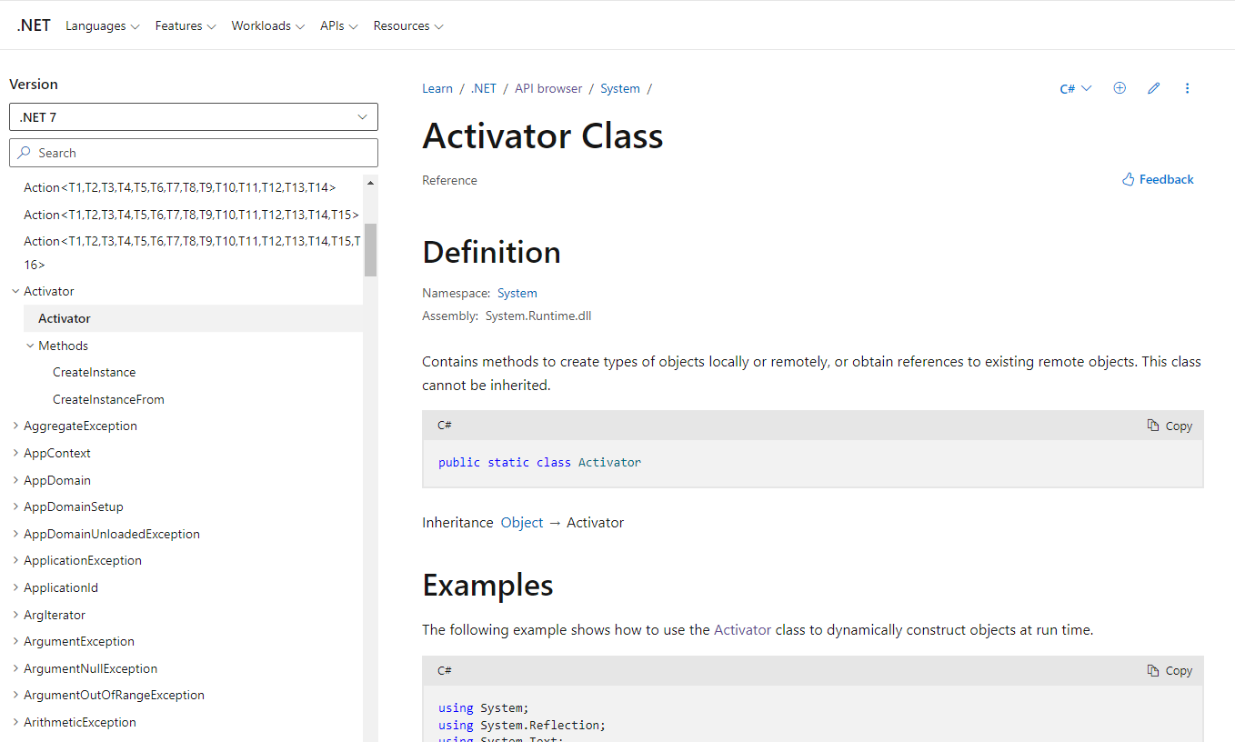Expand the ArithmeticException node
This screenshot has width=1235, height=742.
click(x=15, y=722)
